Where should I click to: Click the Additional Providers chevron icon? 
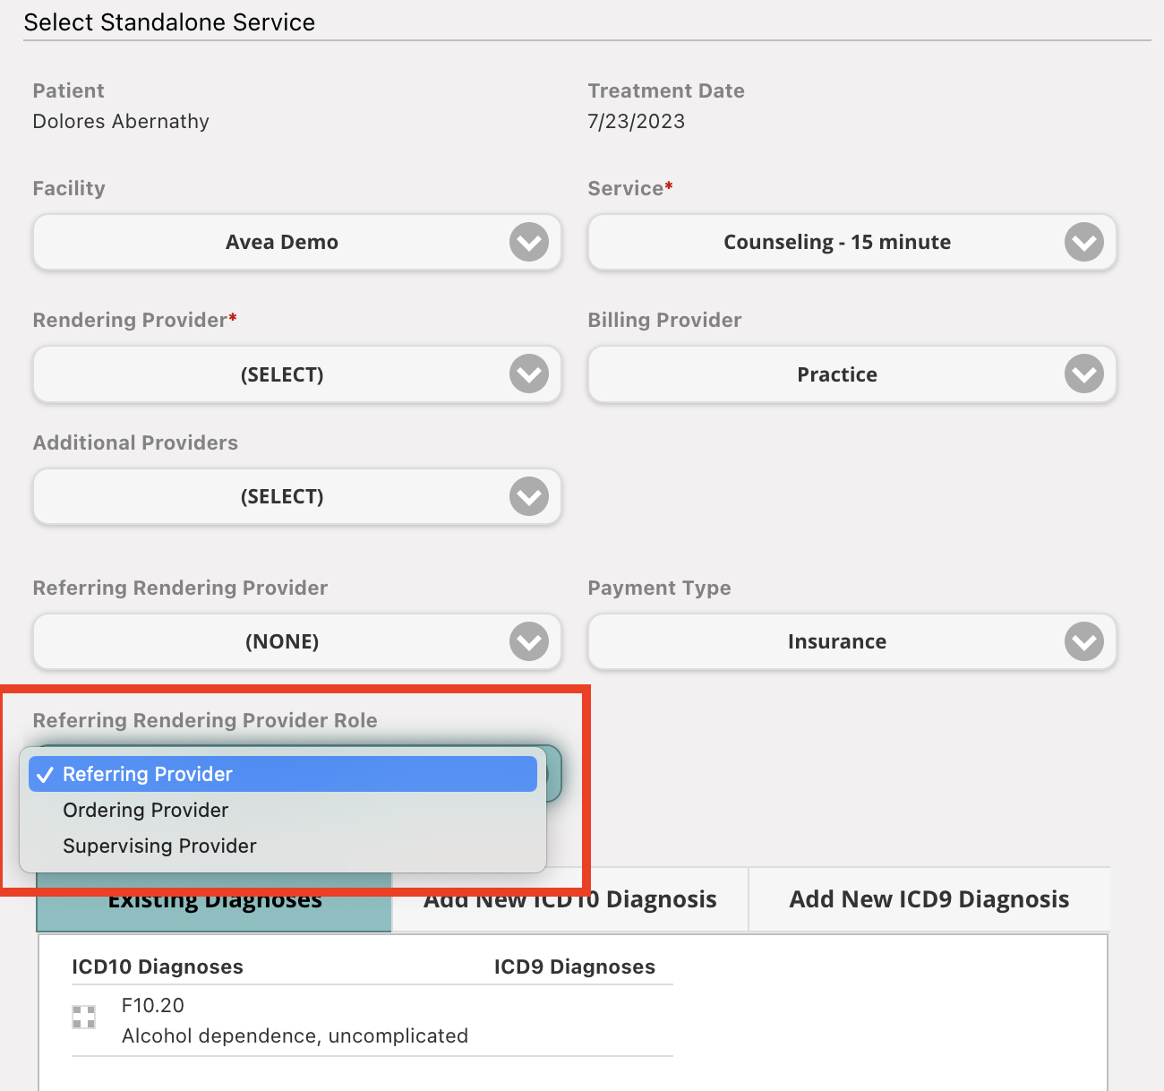(x=528, y=496)
